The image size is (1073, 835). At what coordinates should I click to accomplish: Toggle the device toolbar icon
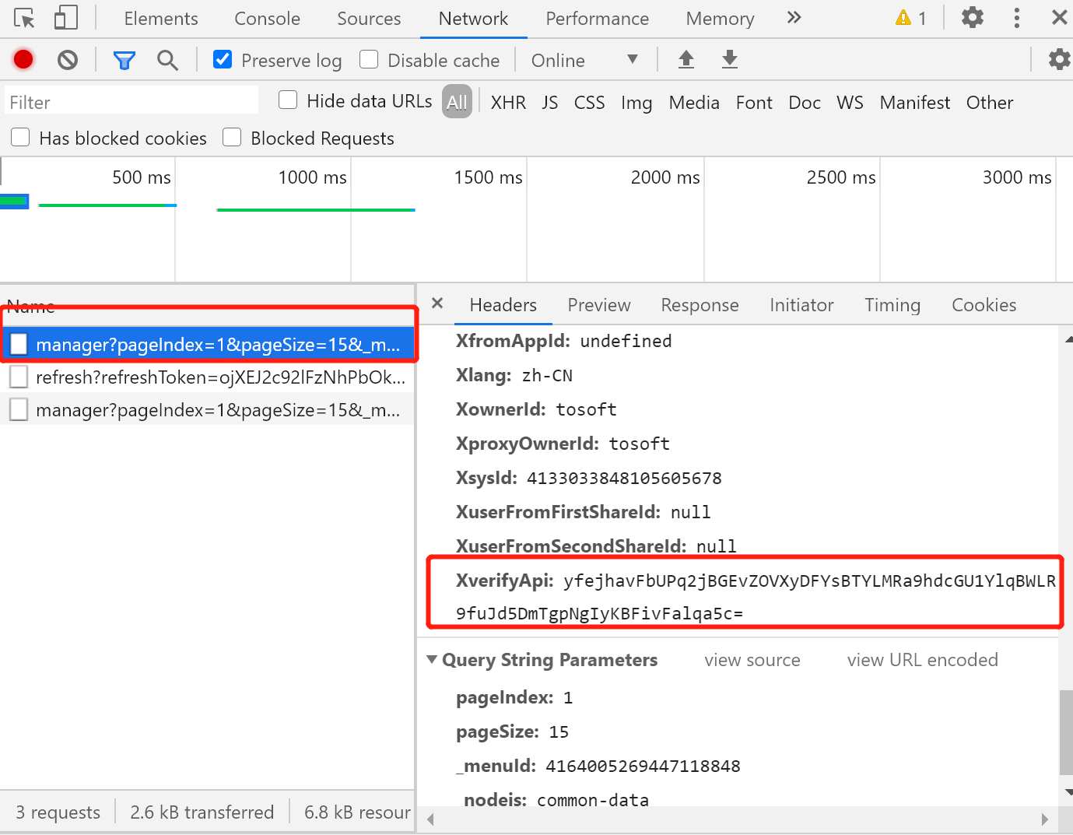[66, 18]
